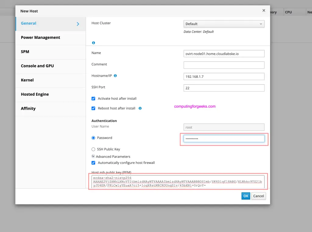This screenshot has height=232, width=312.
Task: Open the General tab
Action: [51, 24]
